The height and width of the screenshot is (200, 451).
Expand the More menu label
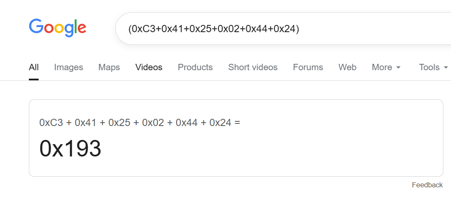(x=382, y=67)
